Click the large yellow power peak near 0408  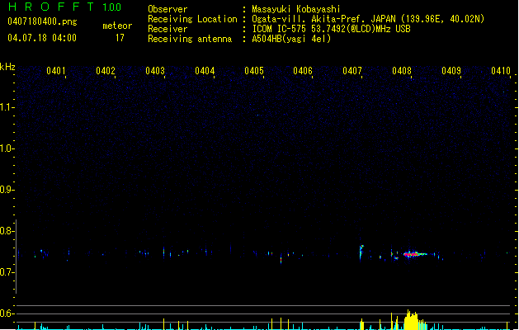pyautogui.click(x=411, y=320)
